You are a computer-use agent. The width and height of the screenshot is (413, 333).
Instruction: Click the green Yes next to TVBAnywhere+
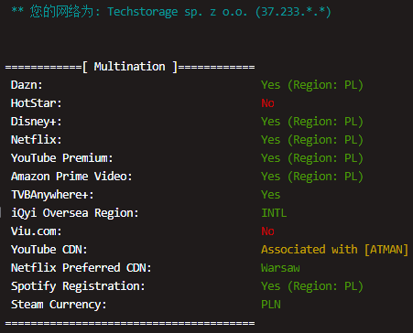point(270,195)
